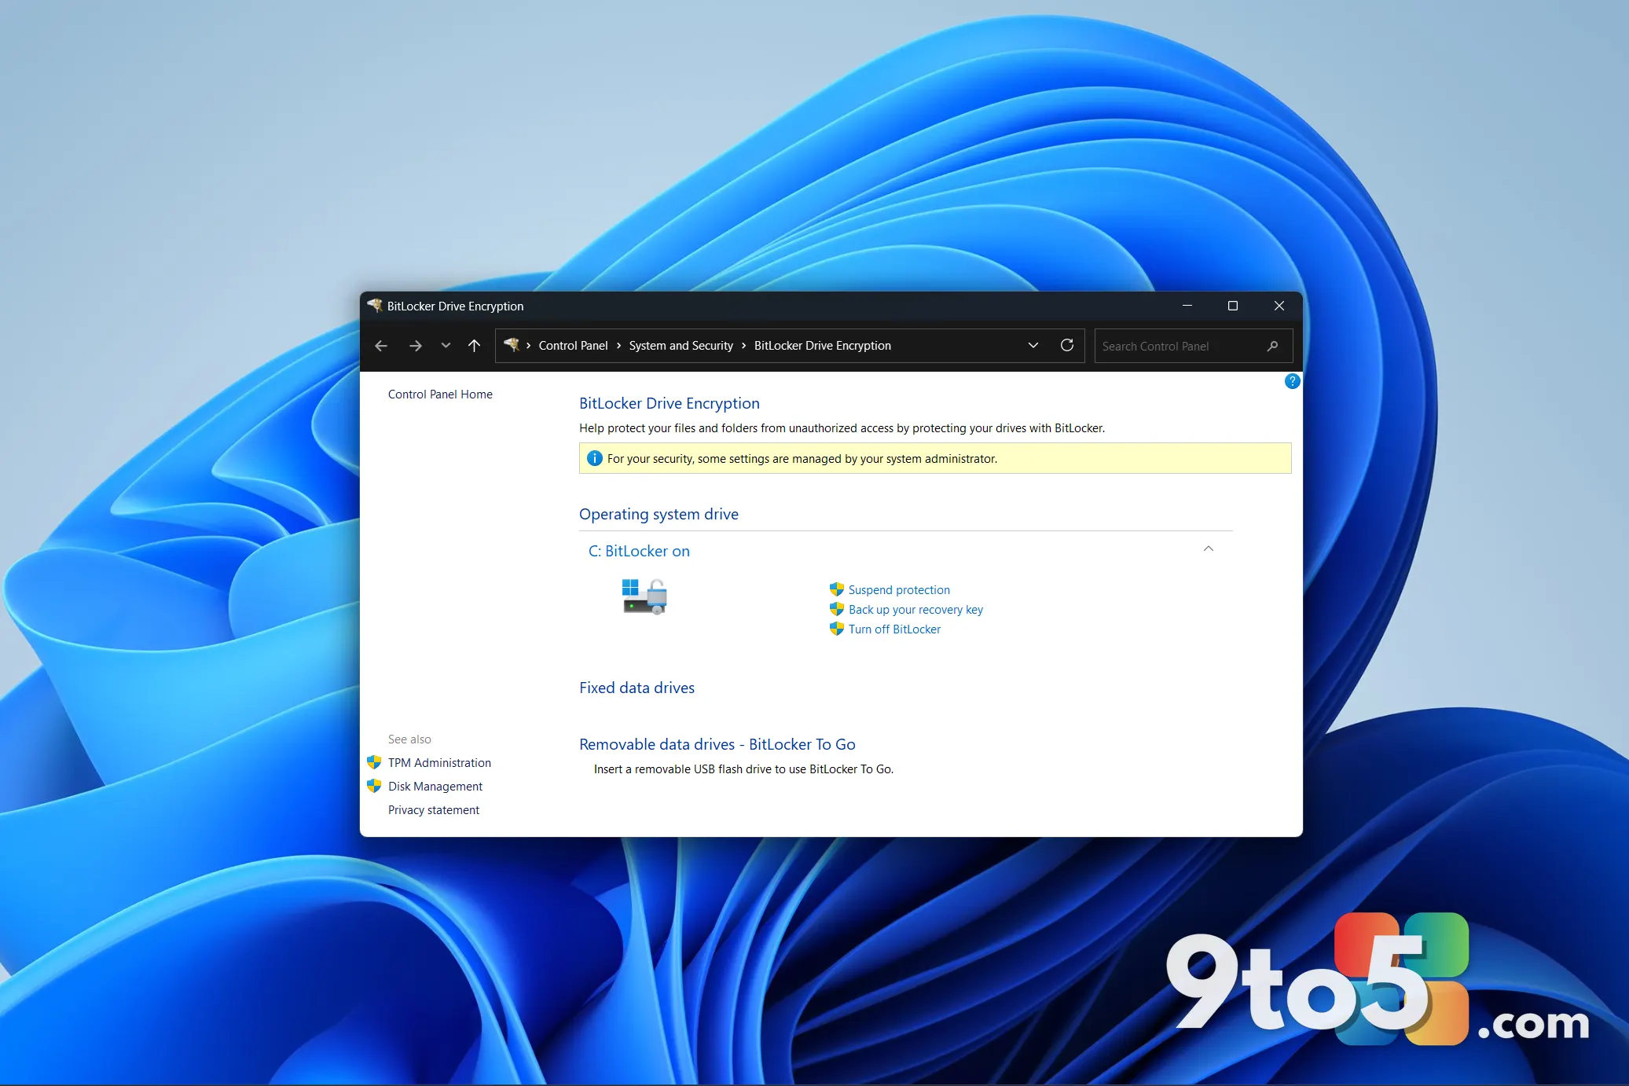Refresh the Control Panel view
The width and height of the screenshot is (1629, 1086).
[1066, 346]
